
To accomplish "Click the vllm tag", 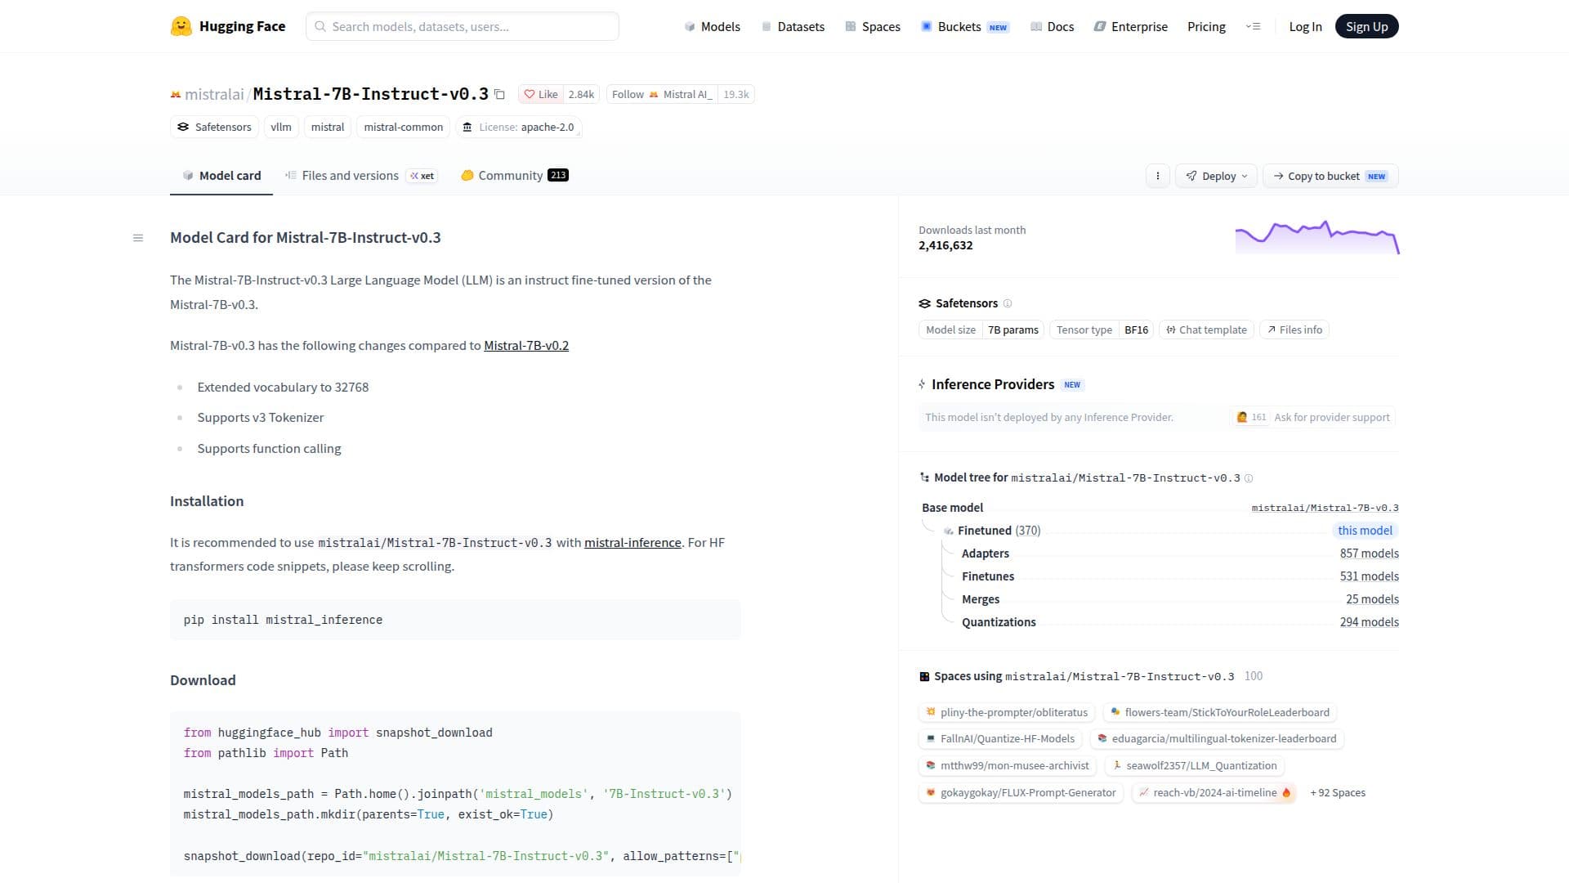I will point(281,127).
